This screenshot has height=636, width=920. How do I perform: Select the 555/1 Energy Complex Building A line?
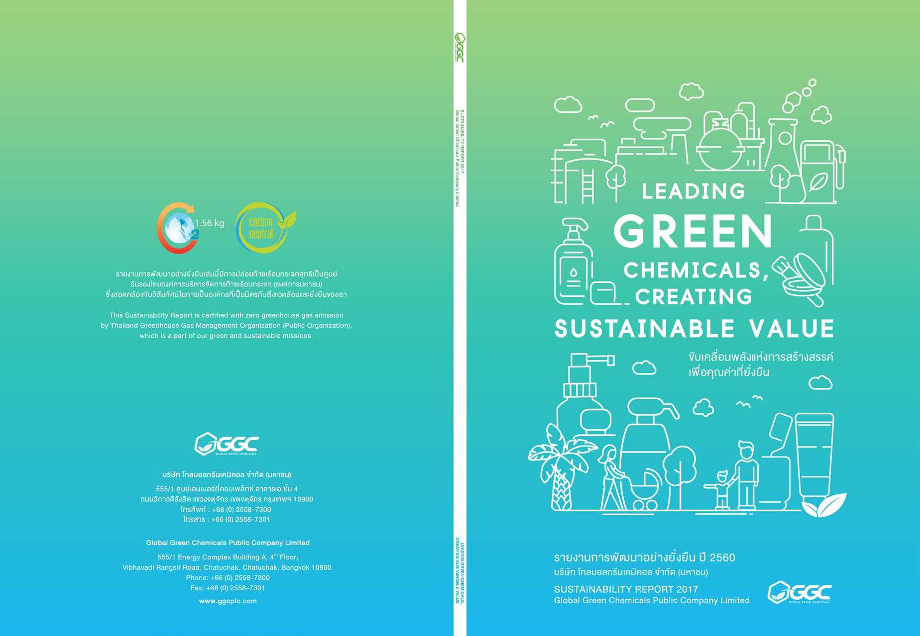pyautogui.click(x=228, y=557)
